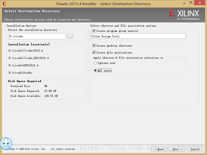Toggle Create file associations checkbox

(94, 52)
